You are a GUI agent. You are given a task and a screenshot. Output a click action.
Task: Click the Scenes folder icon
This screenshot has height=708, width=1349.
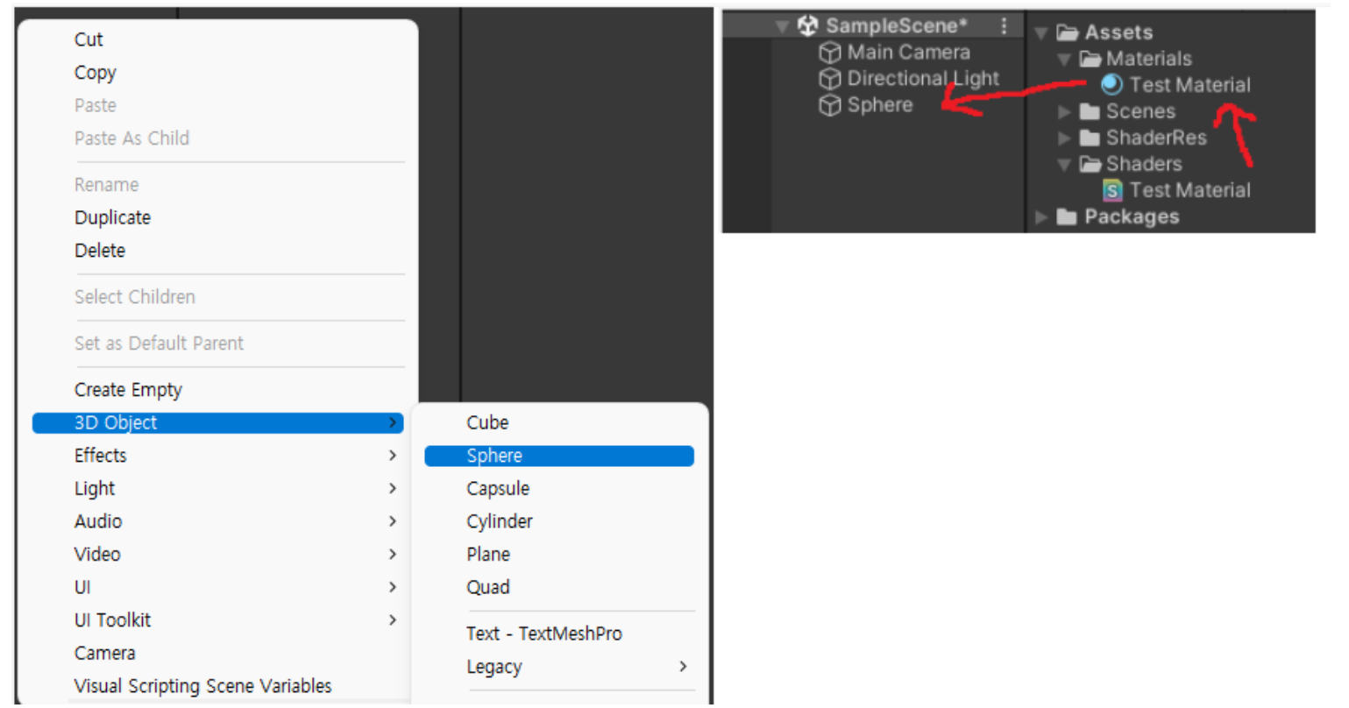(1090, 111)
